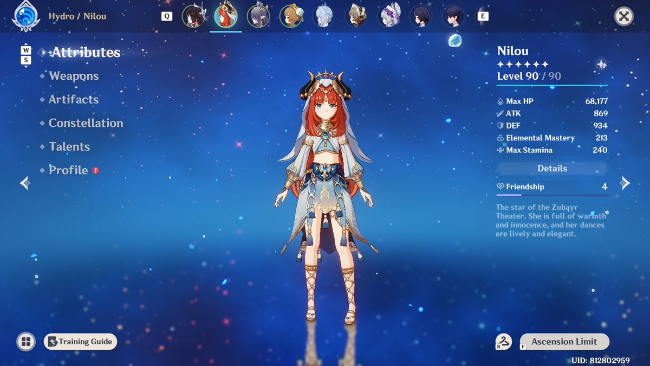Open the four-square grid menu button

coord(25,342)
